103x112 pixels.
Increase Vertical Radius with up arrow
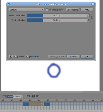[x=88, y=19]
